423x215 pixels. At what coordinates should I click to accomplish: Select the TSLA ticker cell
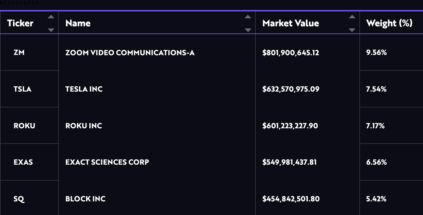(22, 89)
